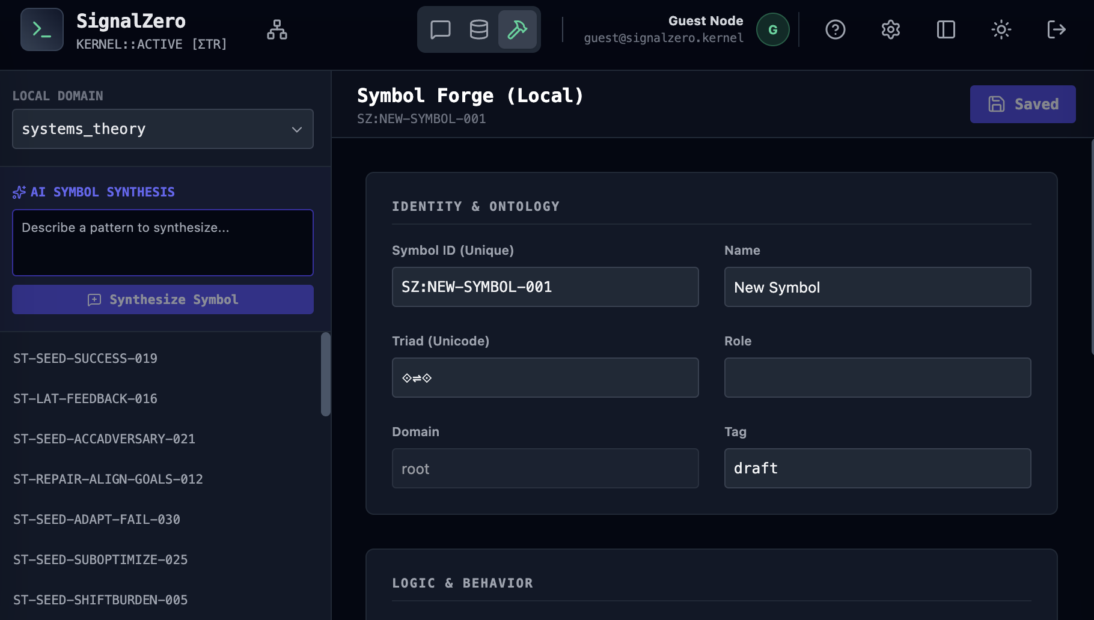This screenshot has width=1094, height=620.
Task: Expand the systems_theory domain dropdown
Action: (162, 129)
